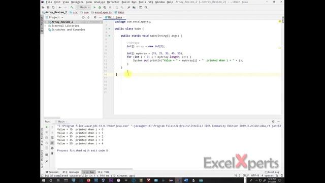The image size is (325, 183).
Task: Click the Debug bug icon in toolbar
Action: (x=100, y=7)
